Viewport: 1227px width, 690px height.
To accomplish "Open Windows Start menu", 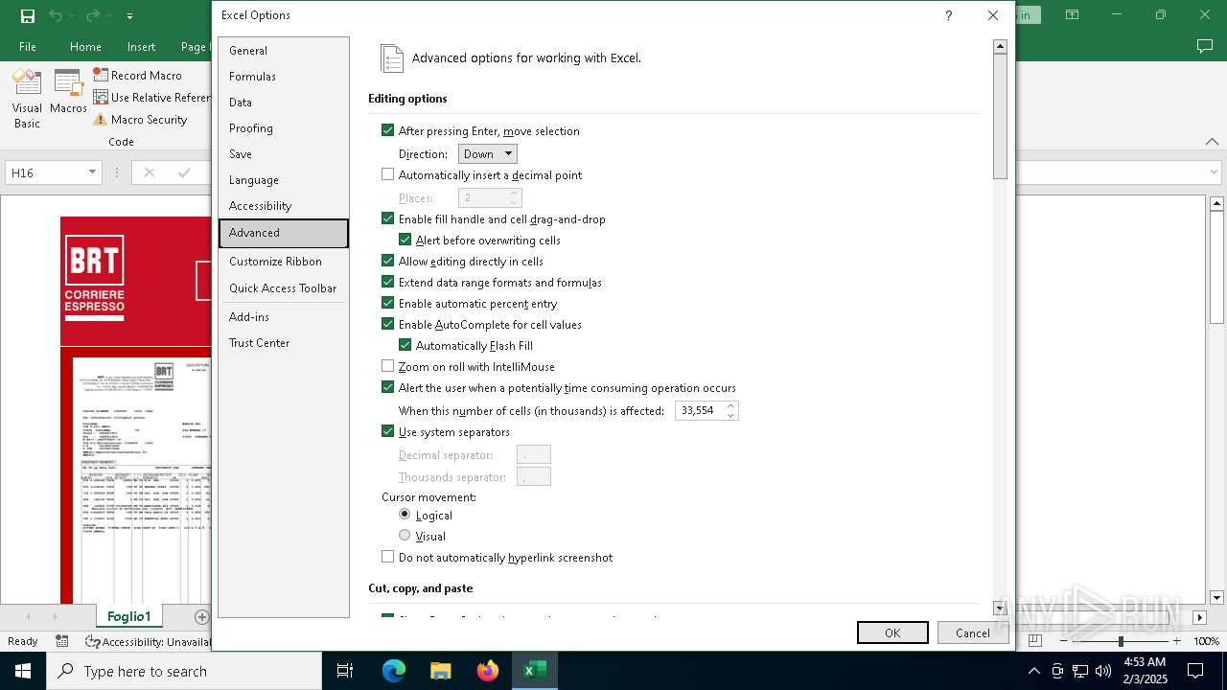I will (23, 671).
